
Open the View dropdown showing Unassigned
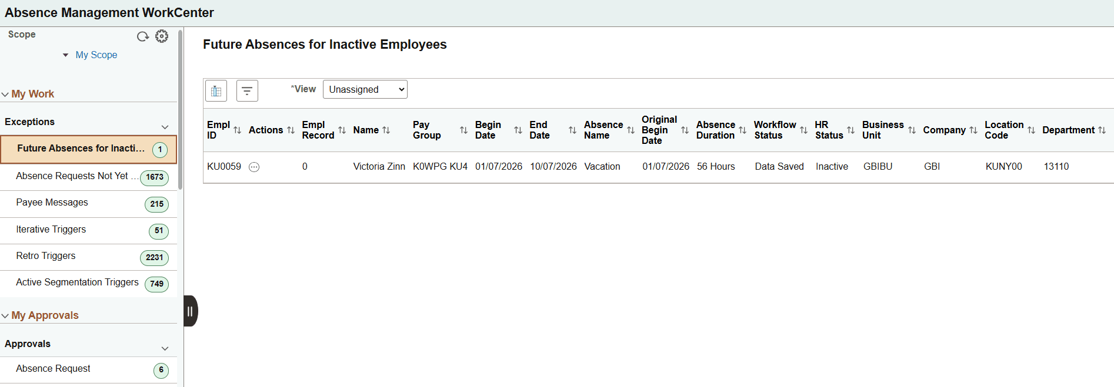pos(365,89)
